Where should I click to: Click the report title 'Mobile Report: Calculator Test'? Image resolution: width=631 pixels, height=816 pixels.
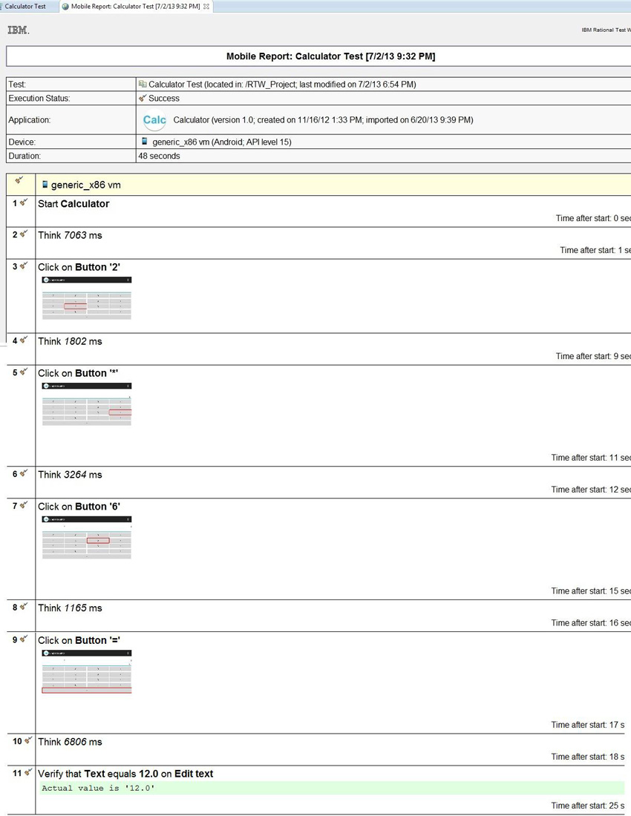(330, 56)
